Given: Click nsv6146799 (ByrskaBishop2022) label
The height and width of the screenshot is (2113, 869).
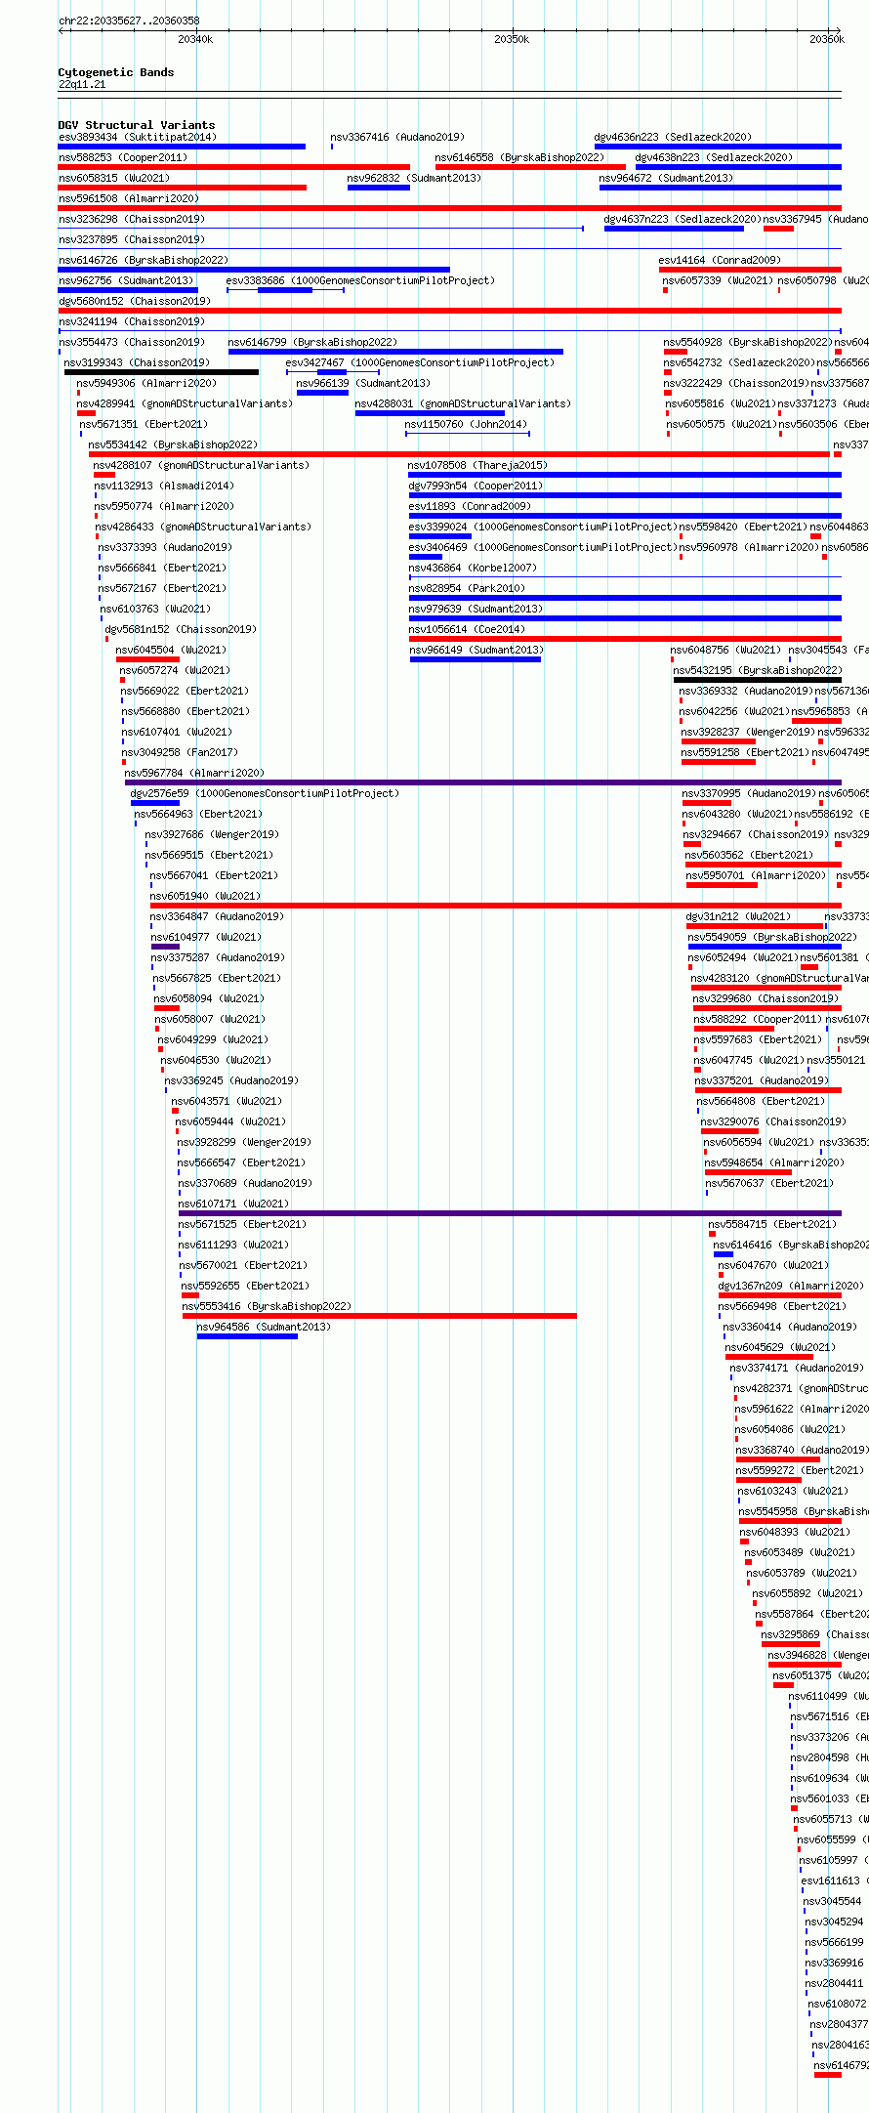Looking at the screenshot, I should tap(312, 342).
